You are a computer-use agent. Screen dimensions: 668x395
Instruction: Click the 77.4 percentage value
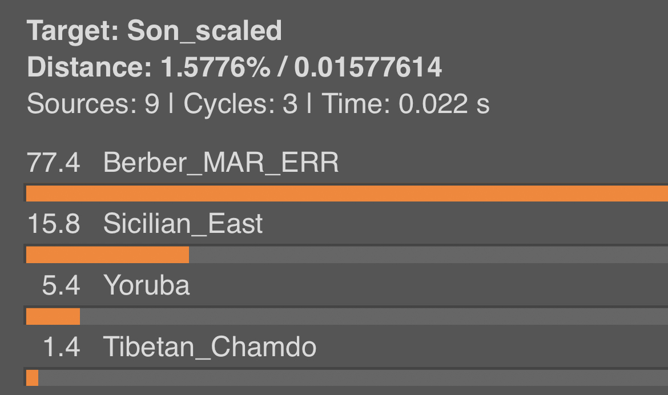tap(53, 162)
